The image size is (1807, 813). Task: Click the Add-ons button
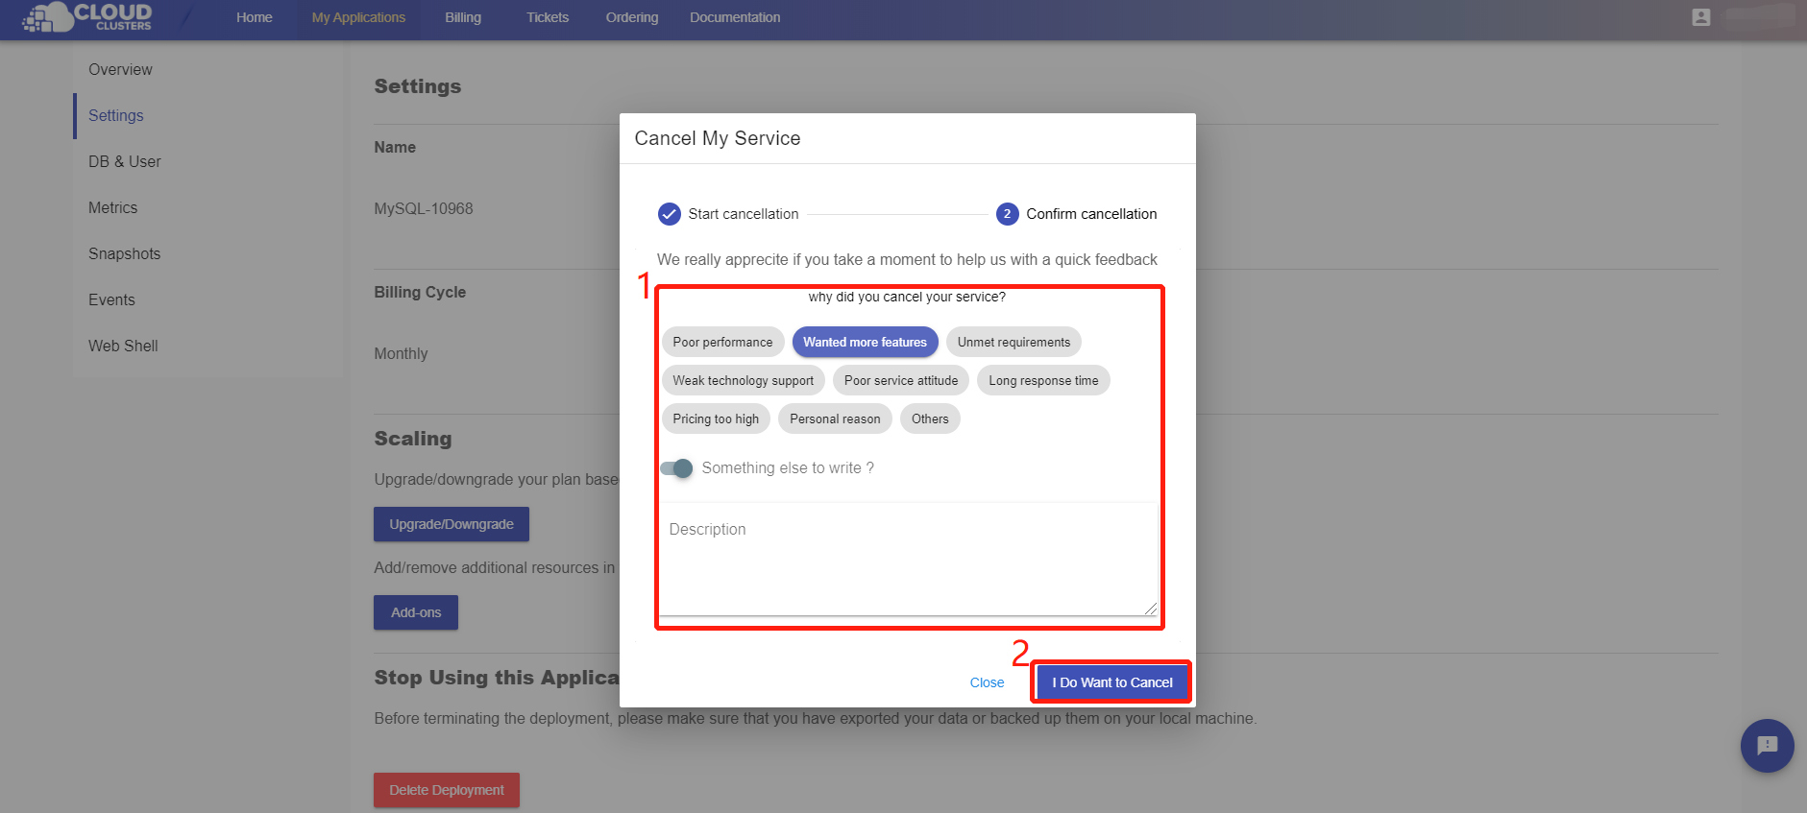(416, 612)
